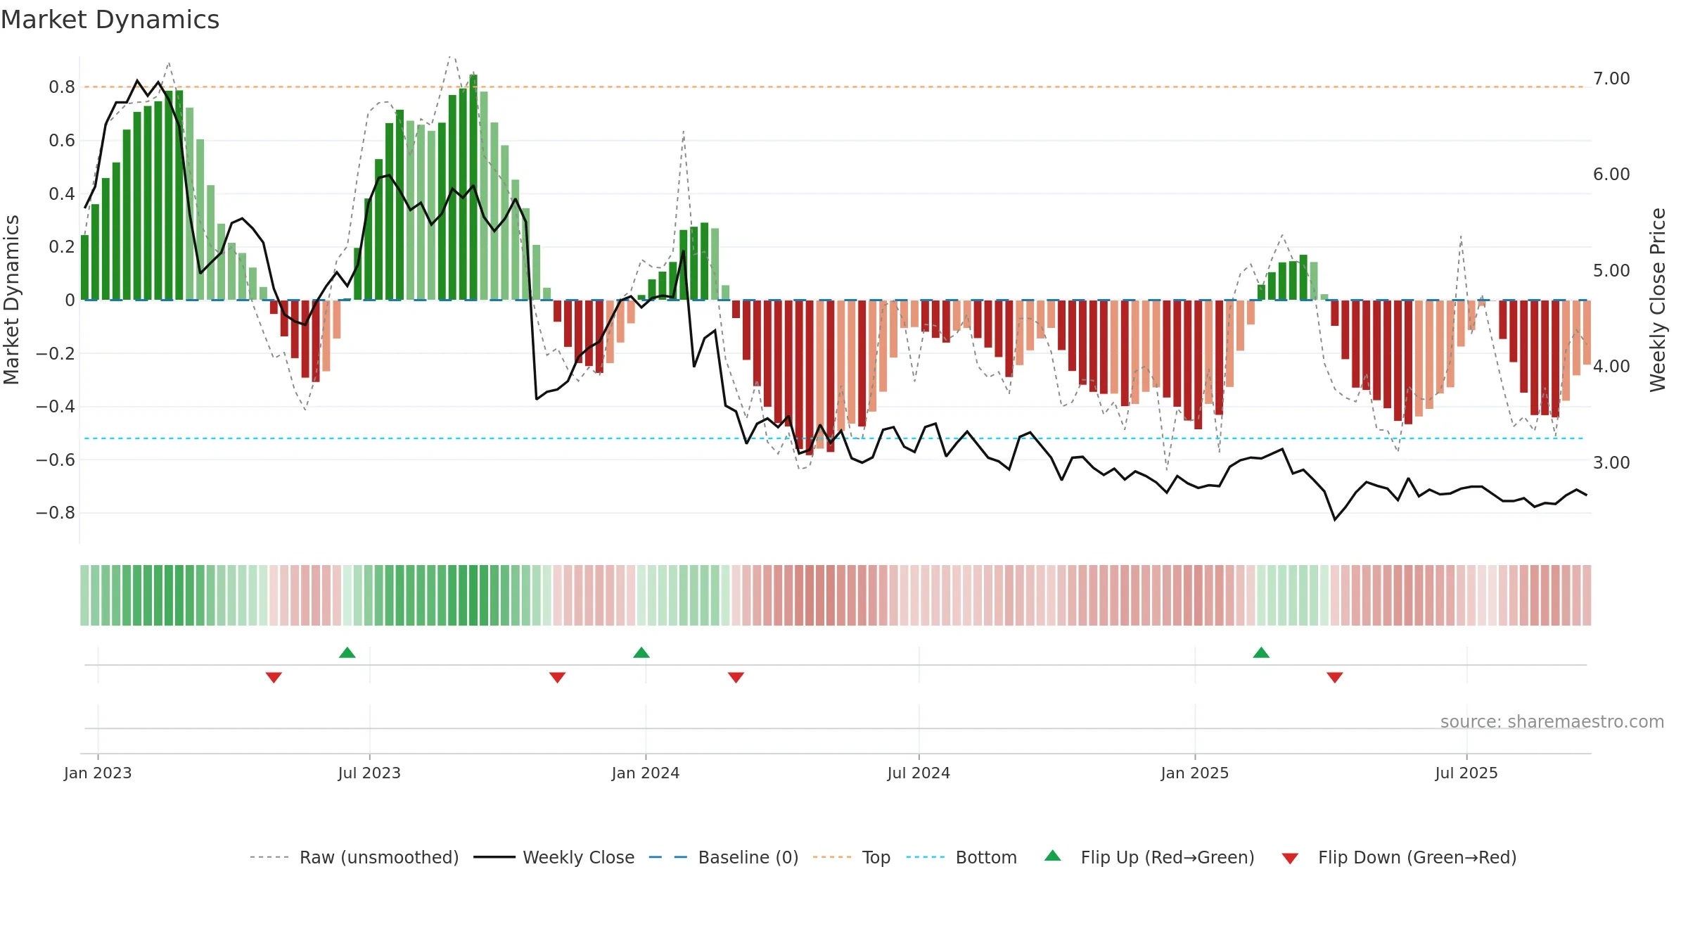
Task: Select the first Flip Down marker in 2023
Action: 274,678
